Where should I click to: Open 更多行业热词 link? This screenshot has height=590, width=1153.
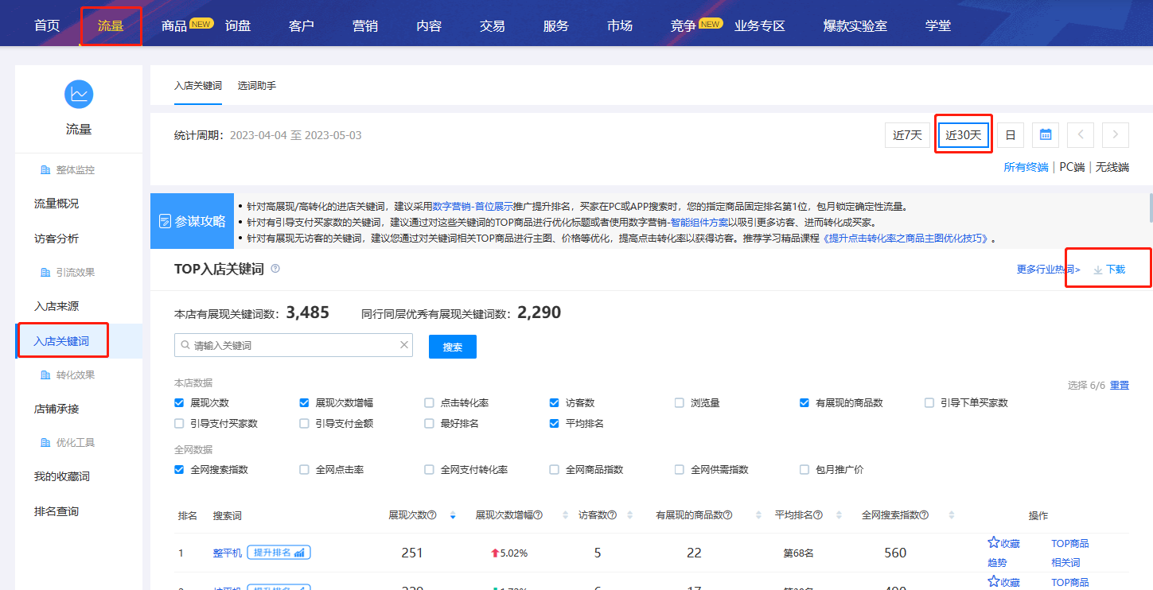pyautogui.click(x=1049, y=270)
